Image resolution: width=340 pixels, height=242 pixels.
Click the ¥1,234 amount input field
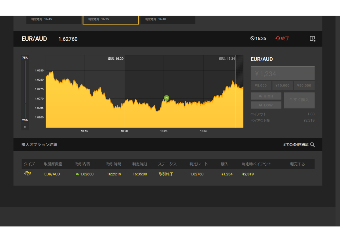[282, 74]
